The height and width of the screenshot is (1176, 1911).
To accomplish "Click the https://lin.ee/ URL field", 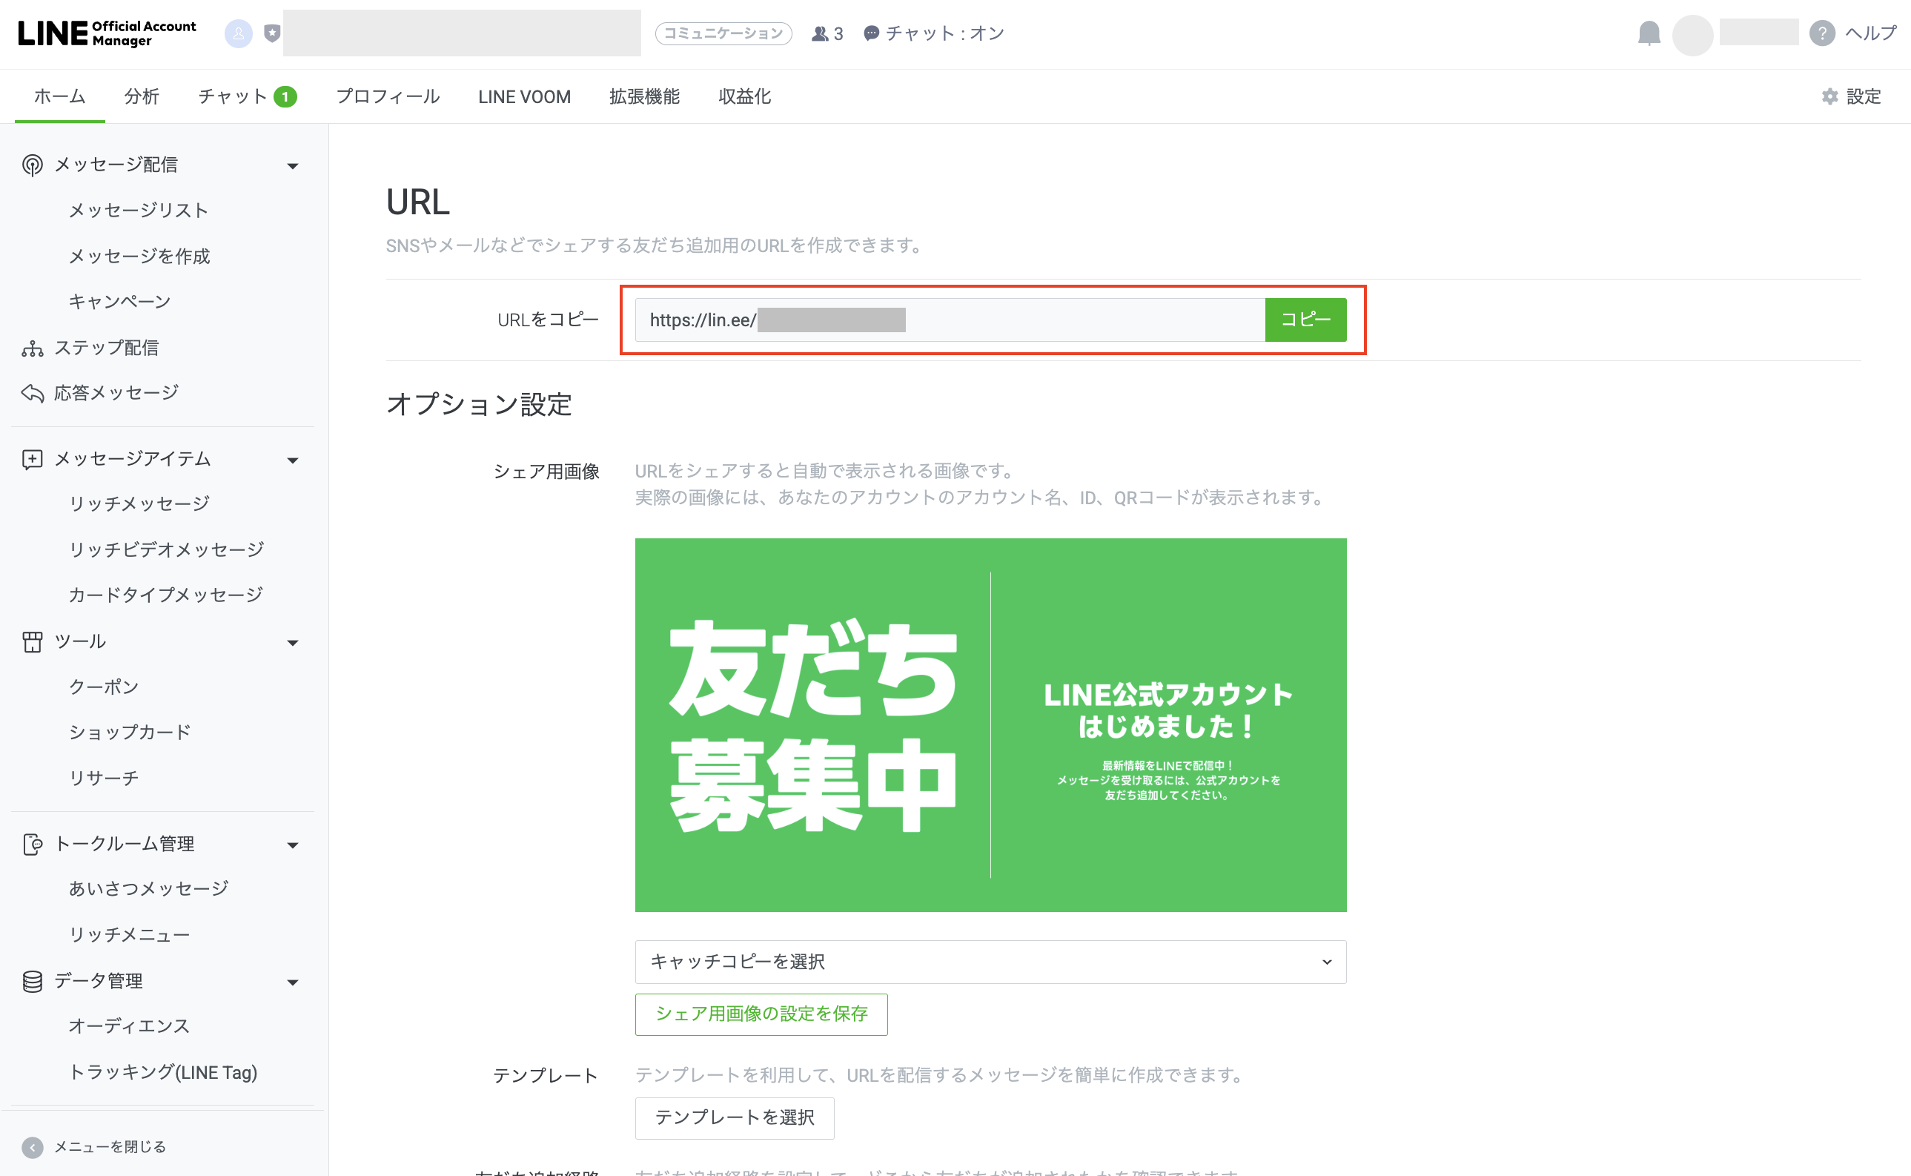I will (x=950, y=320).
